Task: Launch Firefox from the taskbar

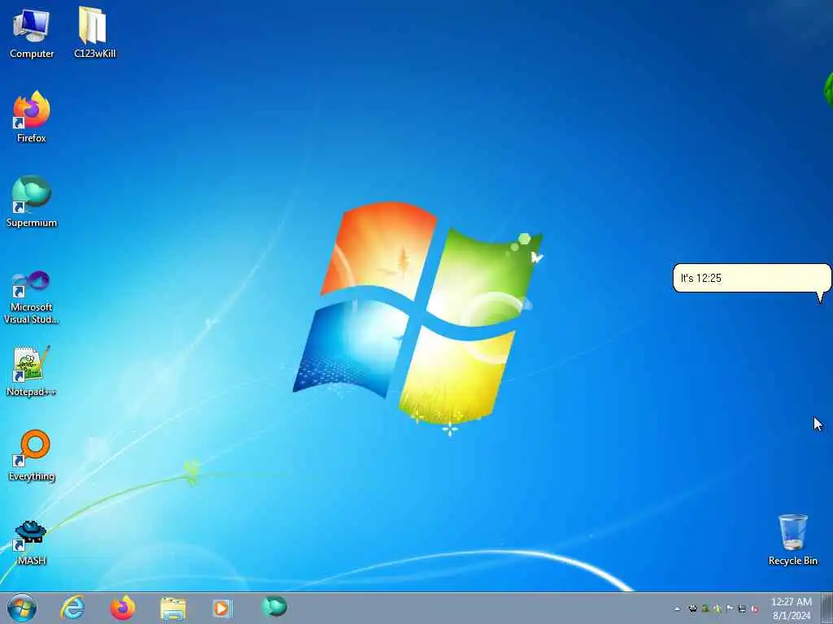Action: [123, 608]
